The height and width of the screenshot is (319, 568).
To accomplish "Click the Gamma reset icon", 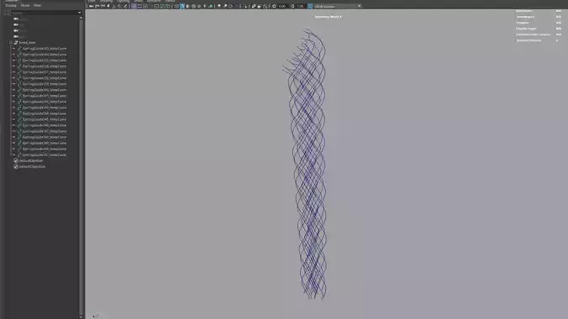I will (292, 6).
